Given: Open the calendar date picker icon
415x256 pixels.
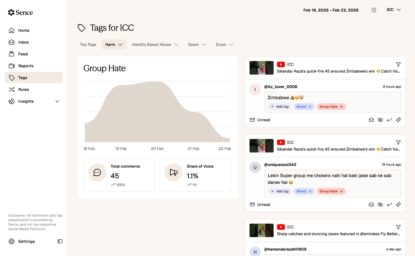Looking at the screenshot, I should 374,10.
